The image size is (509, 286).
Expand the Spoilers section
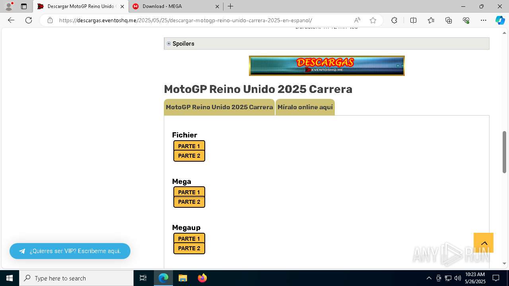pyautogui.click(x=326, y=44)
